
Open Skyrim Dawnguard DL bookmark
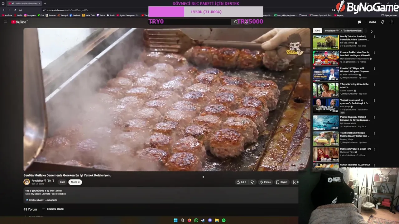(128, 15)
